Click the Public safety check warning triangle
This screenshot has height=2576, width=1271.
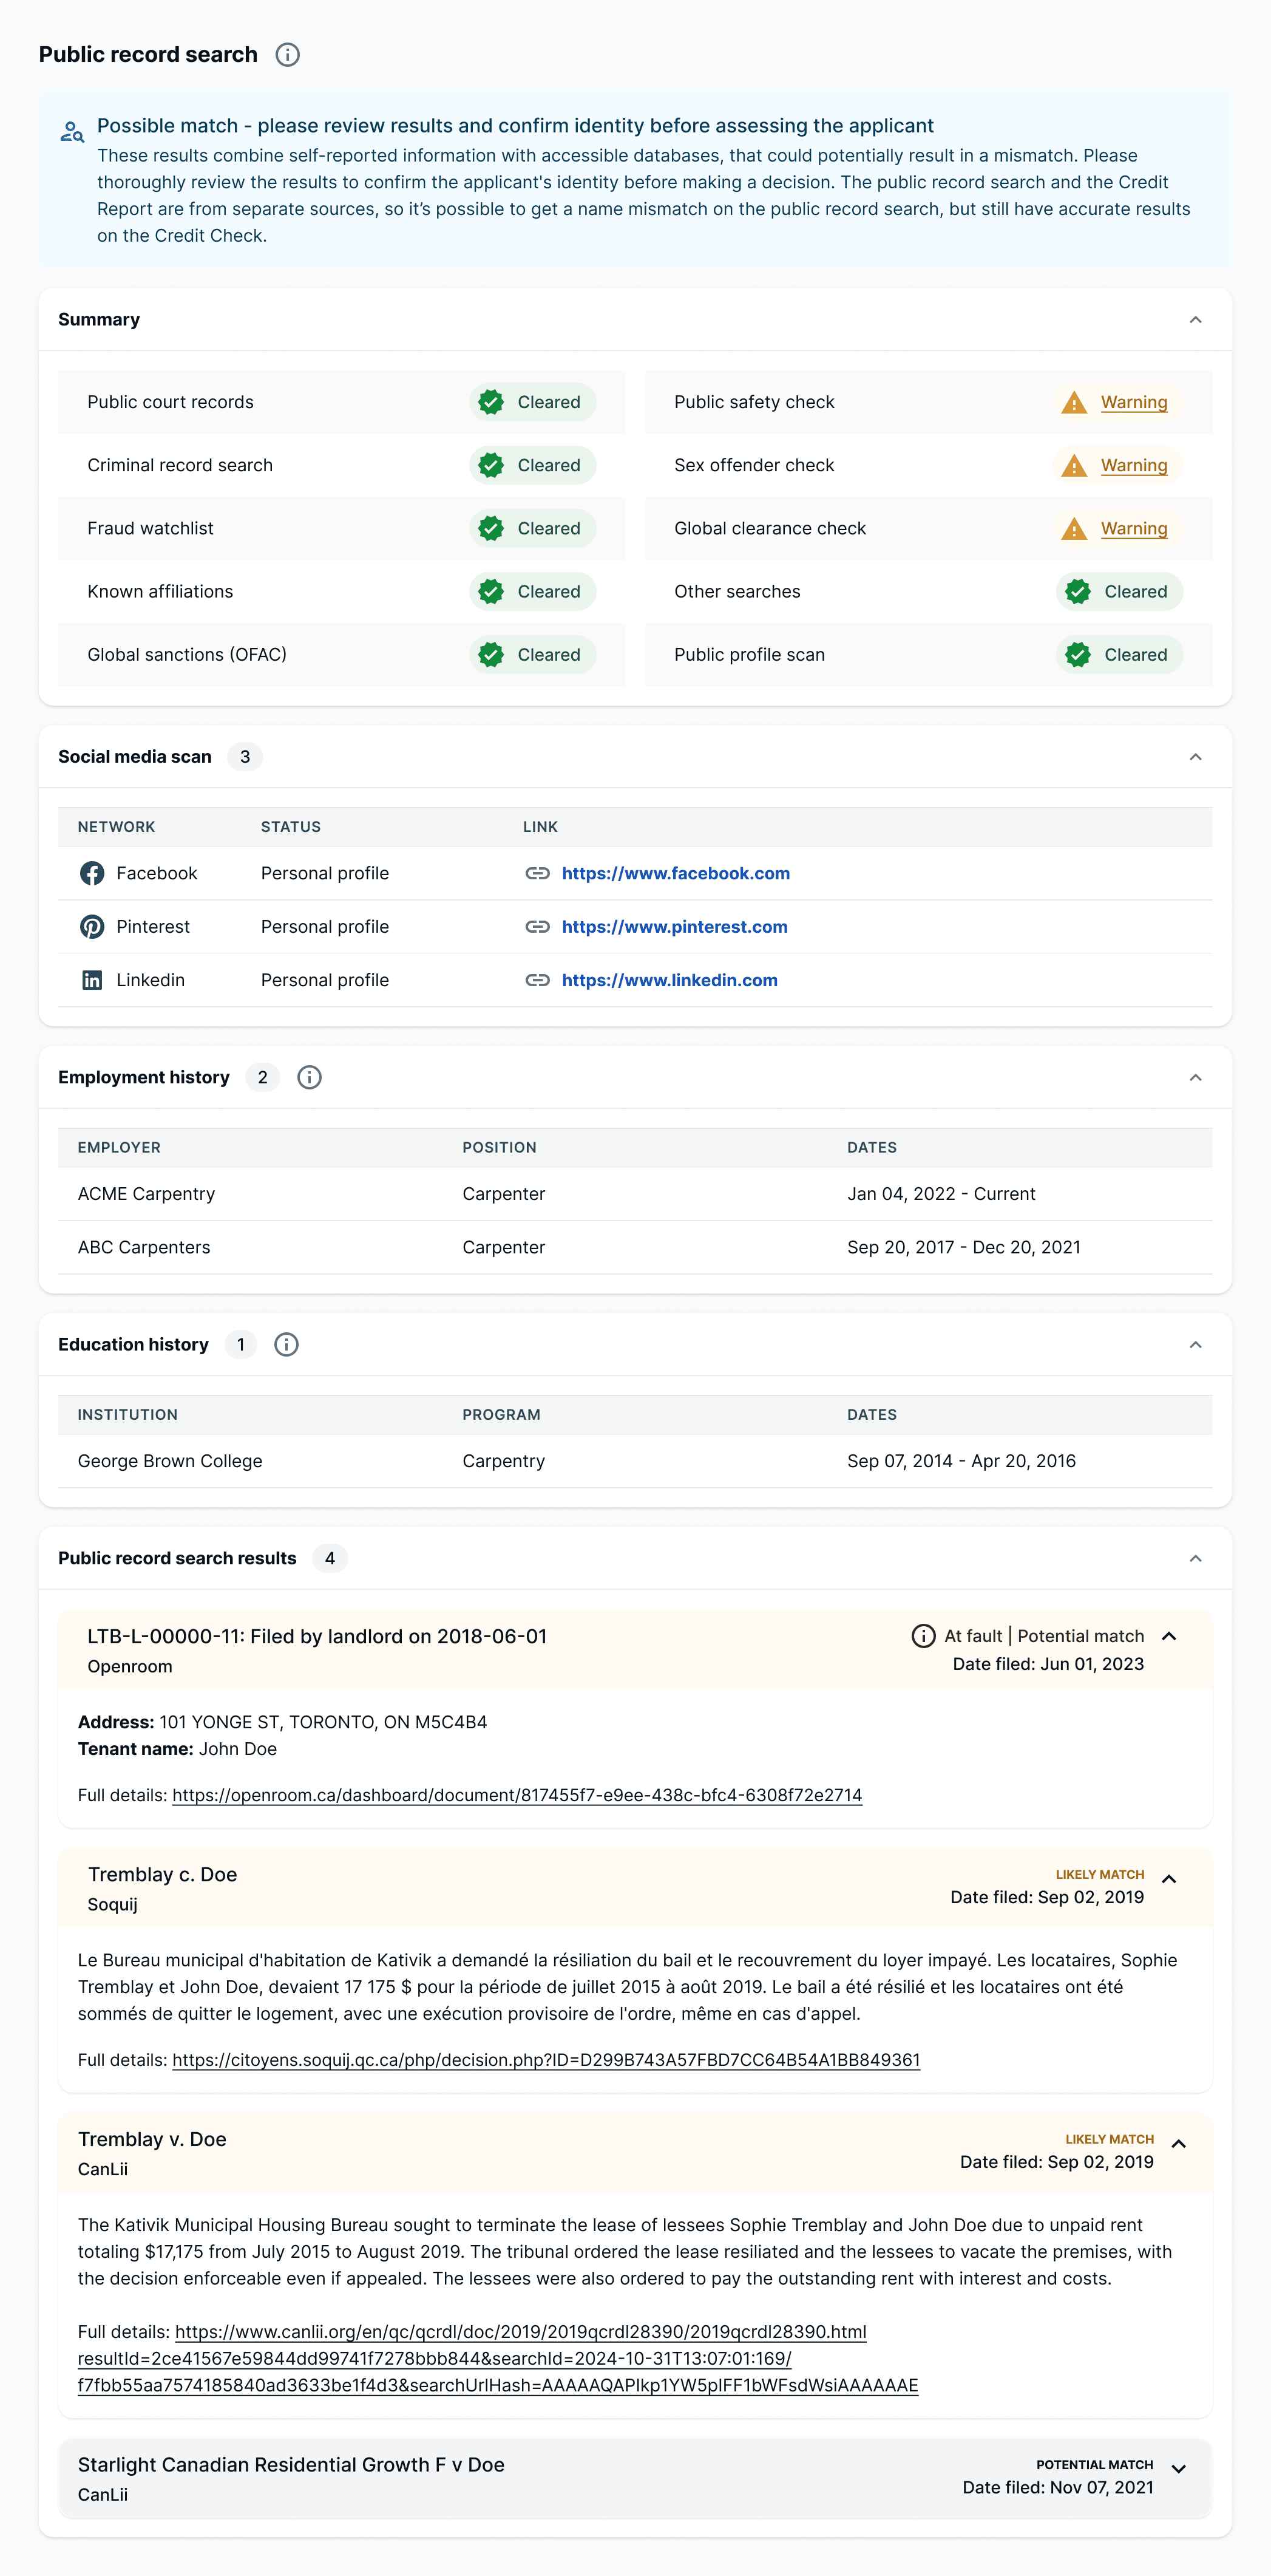point(1074,402)
